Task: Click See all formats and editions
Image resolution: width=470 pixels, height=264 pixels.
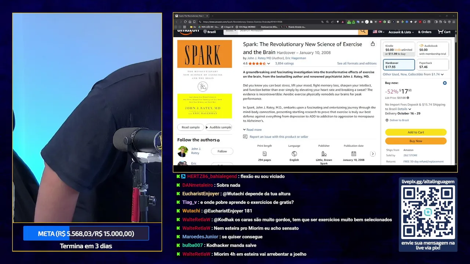Action: tap(357, 63)
